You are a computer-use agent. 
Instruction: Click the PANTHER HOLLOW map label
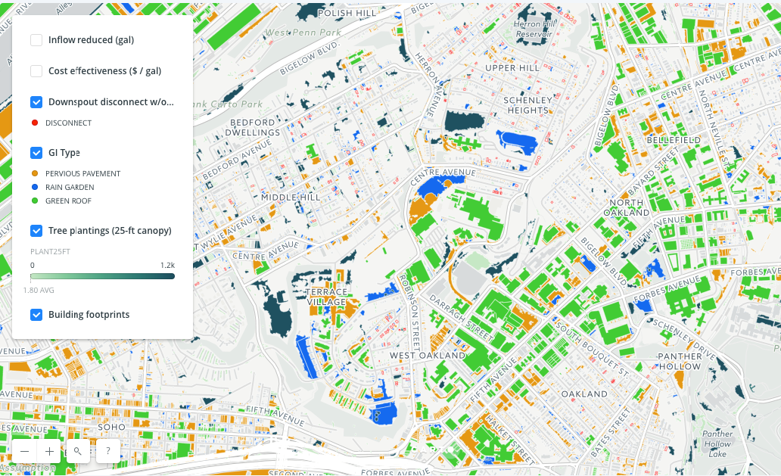coord(680,362)
